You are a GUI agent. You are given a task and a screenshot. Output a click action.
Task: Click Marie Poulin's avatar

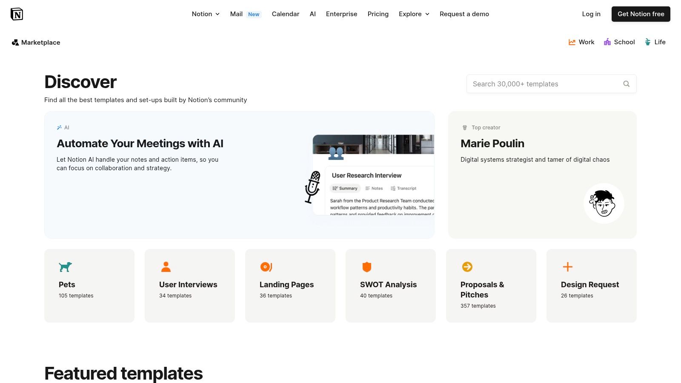click(604, 203)
